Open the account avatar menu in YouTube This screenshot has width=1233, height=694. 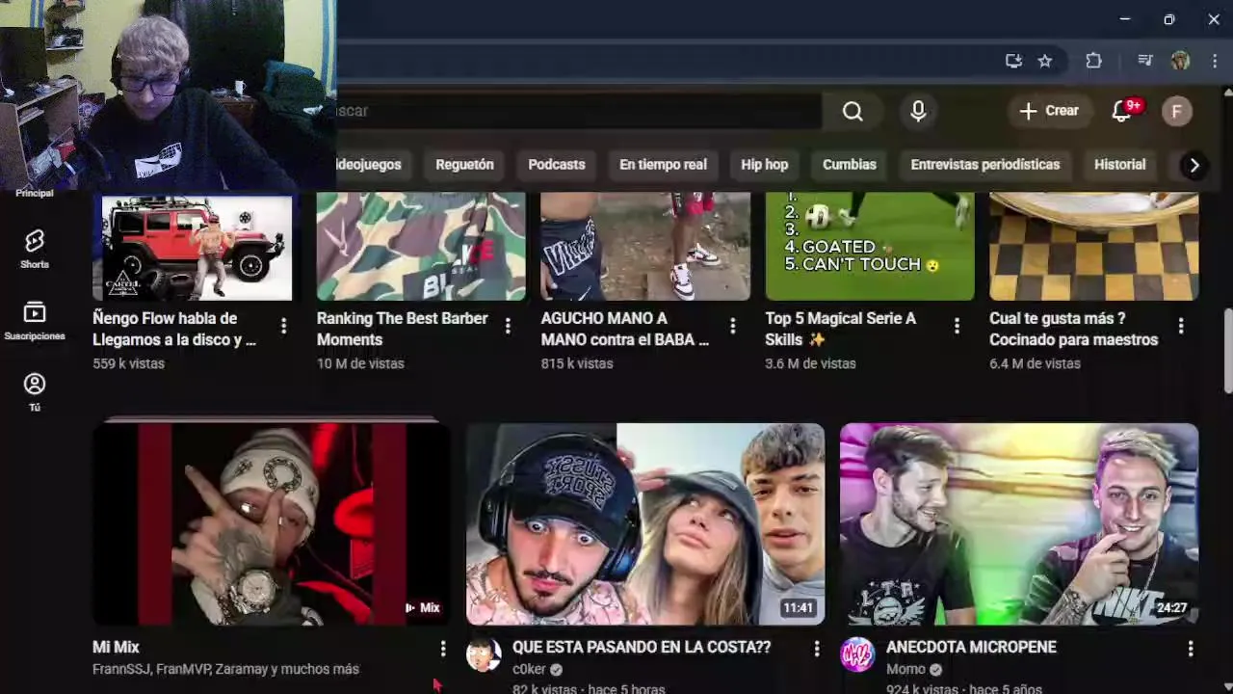click(x=1176, y=111)
